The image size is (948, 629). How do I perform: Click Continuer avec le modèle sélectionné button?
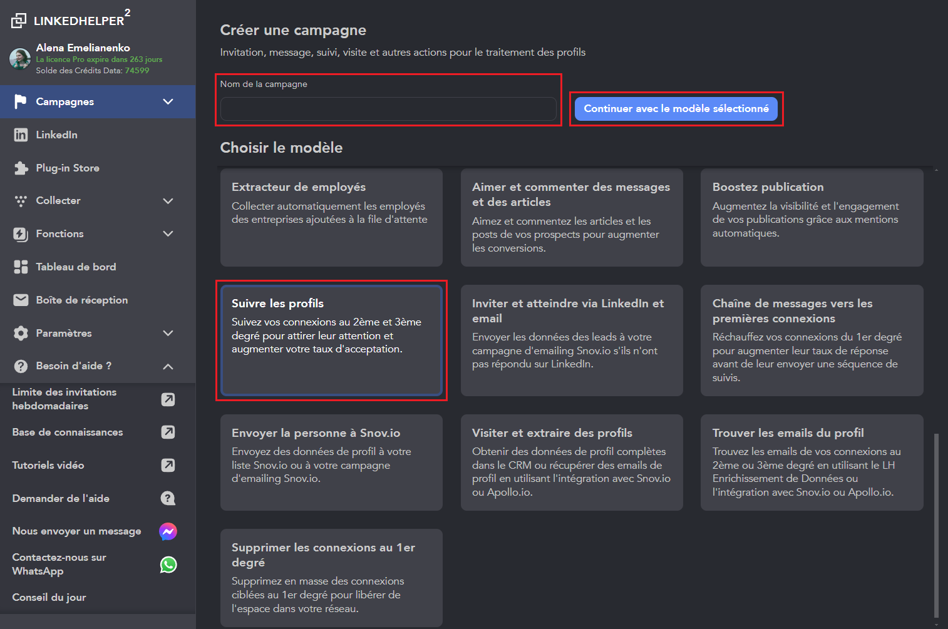pos(676,109)
